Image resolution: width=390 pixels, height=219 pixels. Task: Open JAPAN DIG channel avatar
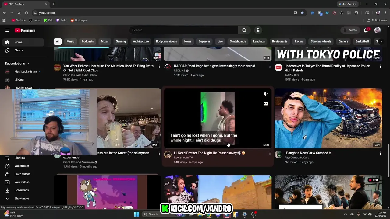click(278, 68)
